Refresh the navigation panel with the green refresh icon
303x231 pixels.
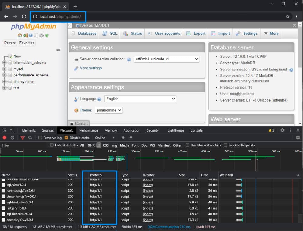47,35
